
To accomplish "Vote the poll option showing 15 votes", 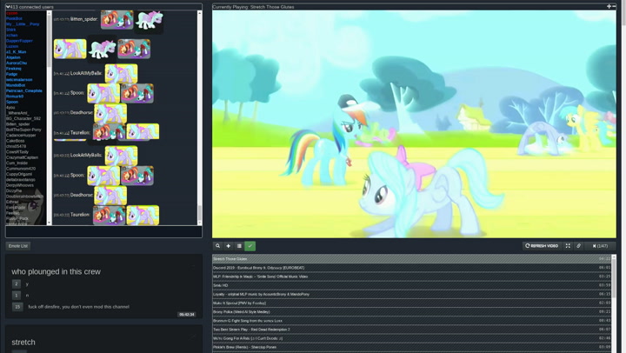I will (x=17, y=307).
